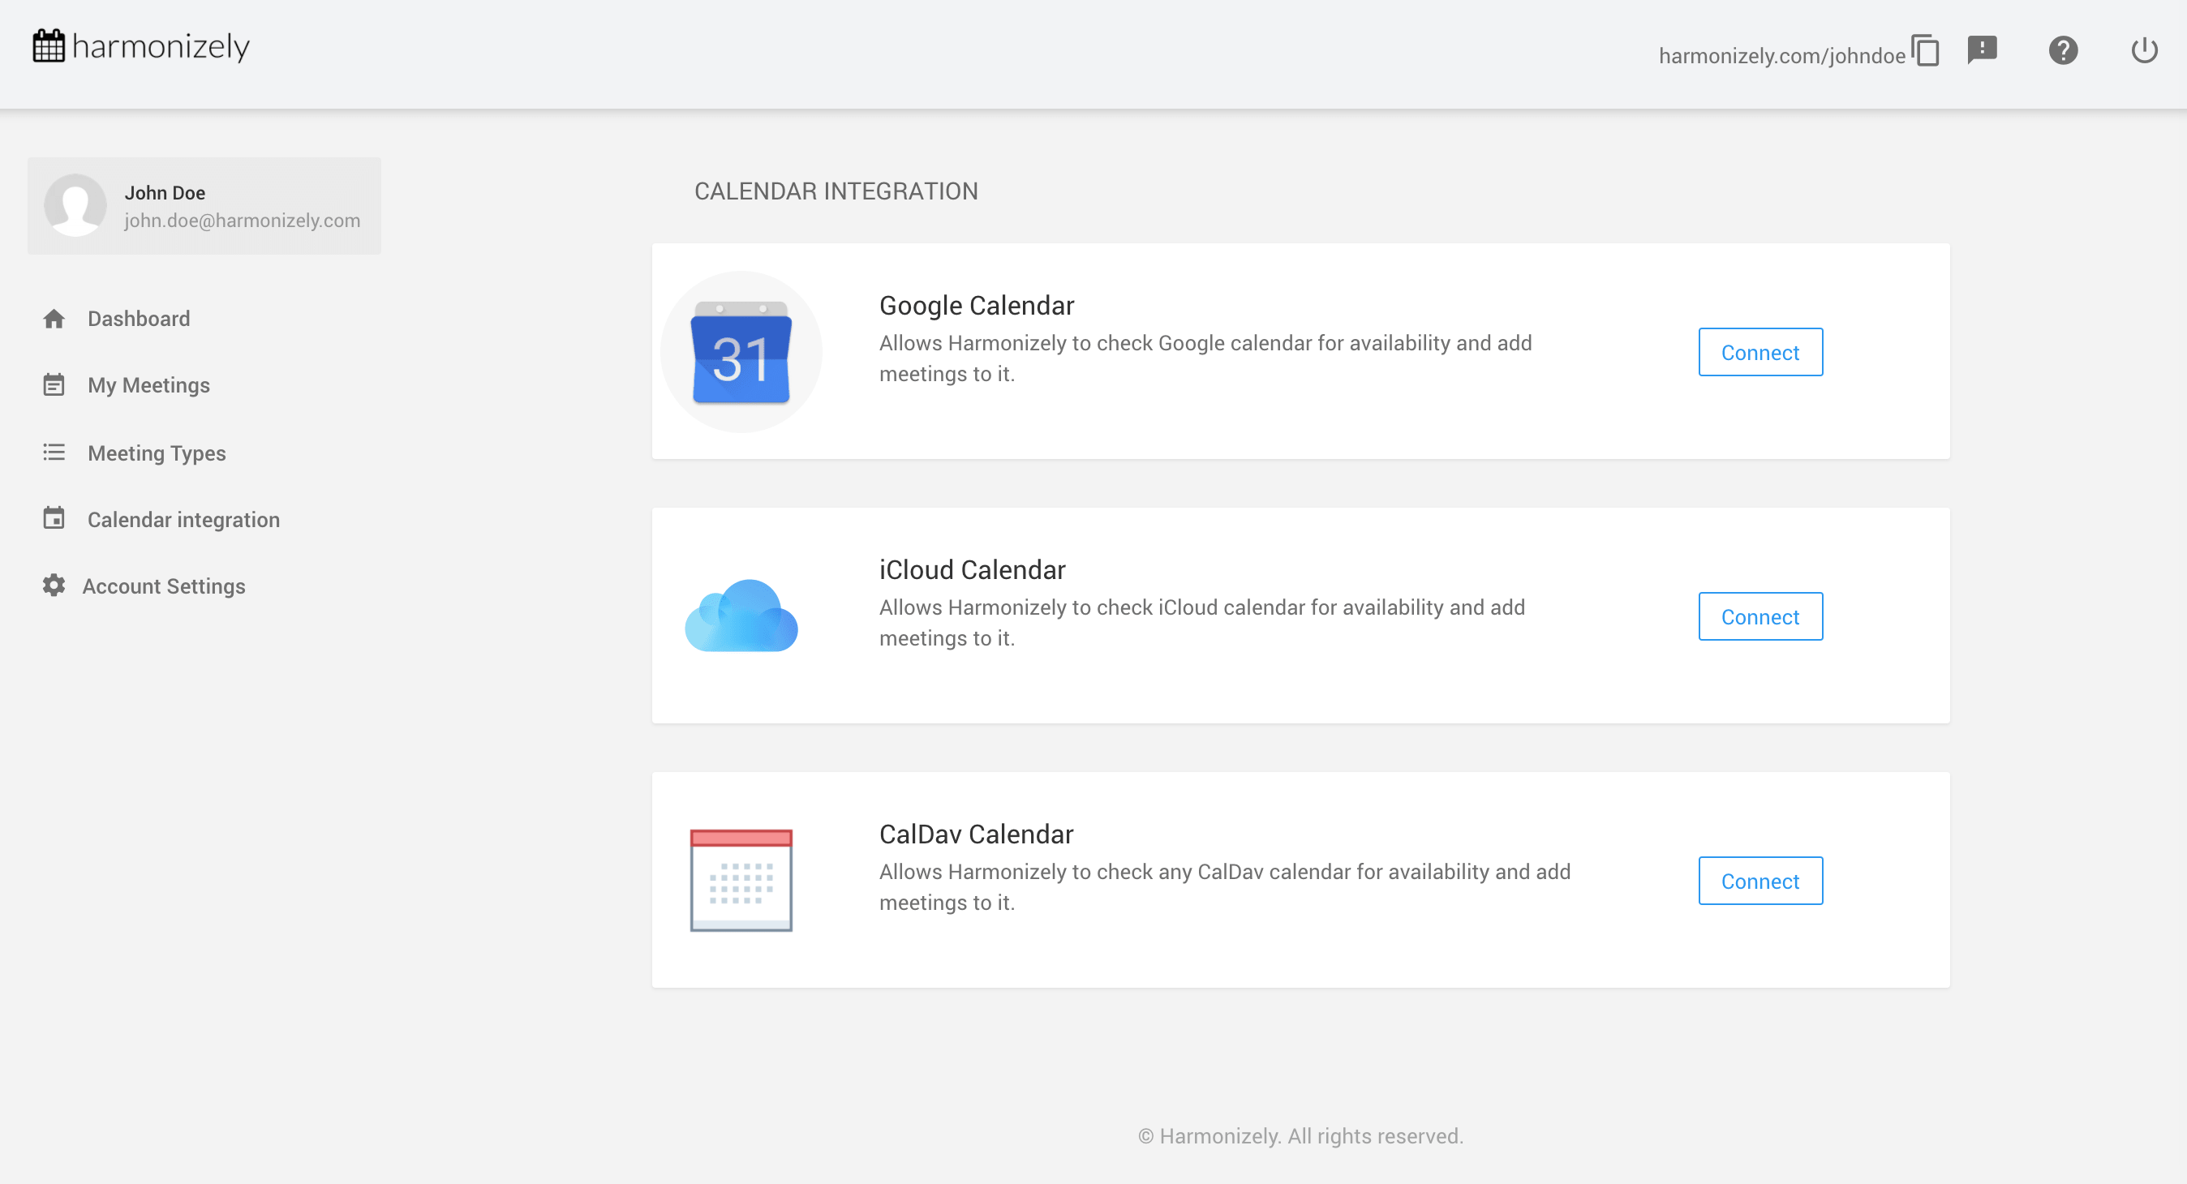Click the CalDav Calendar heading

977,834
